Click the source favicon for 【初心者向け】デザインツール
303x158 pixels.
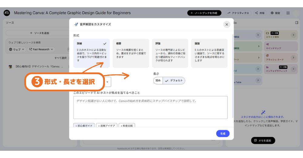click(10, 67)
